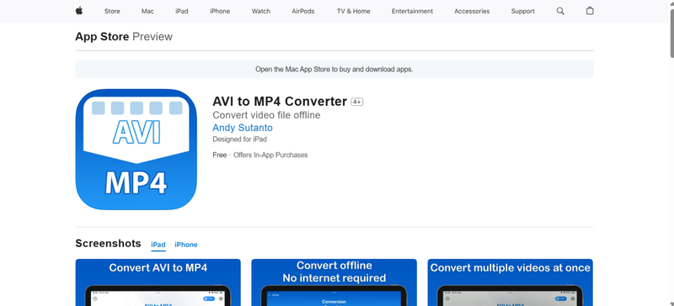
Task: Go to the iPad nav item
Action: pos(182,12)
